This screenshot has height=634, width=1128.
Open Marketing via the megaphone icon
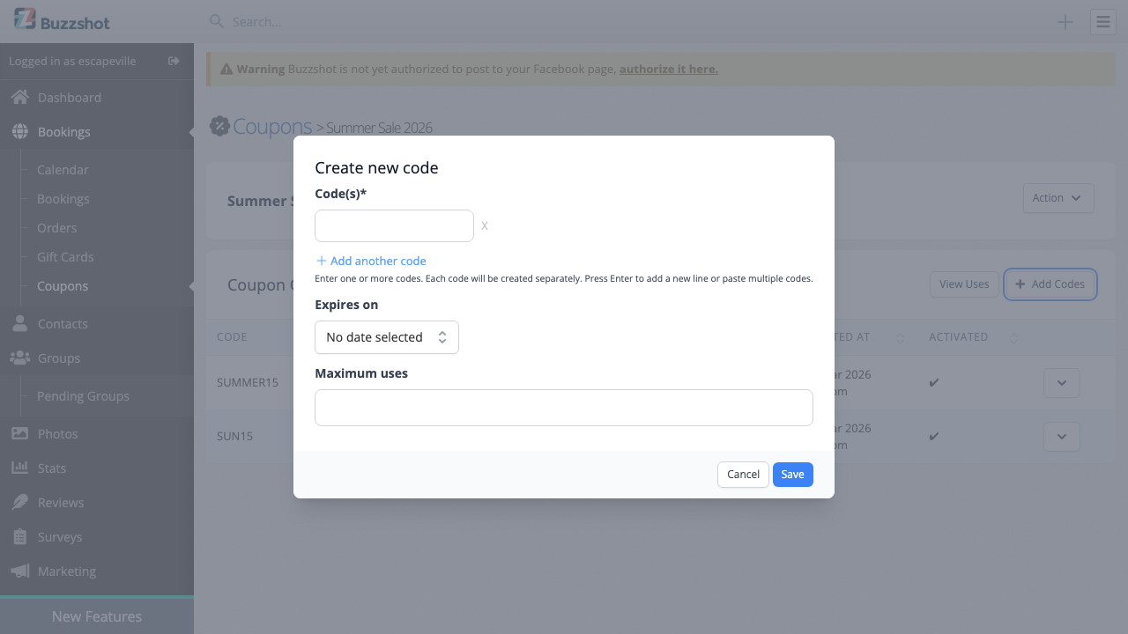coord(19,571)
